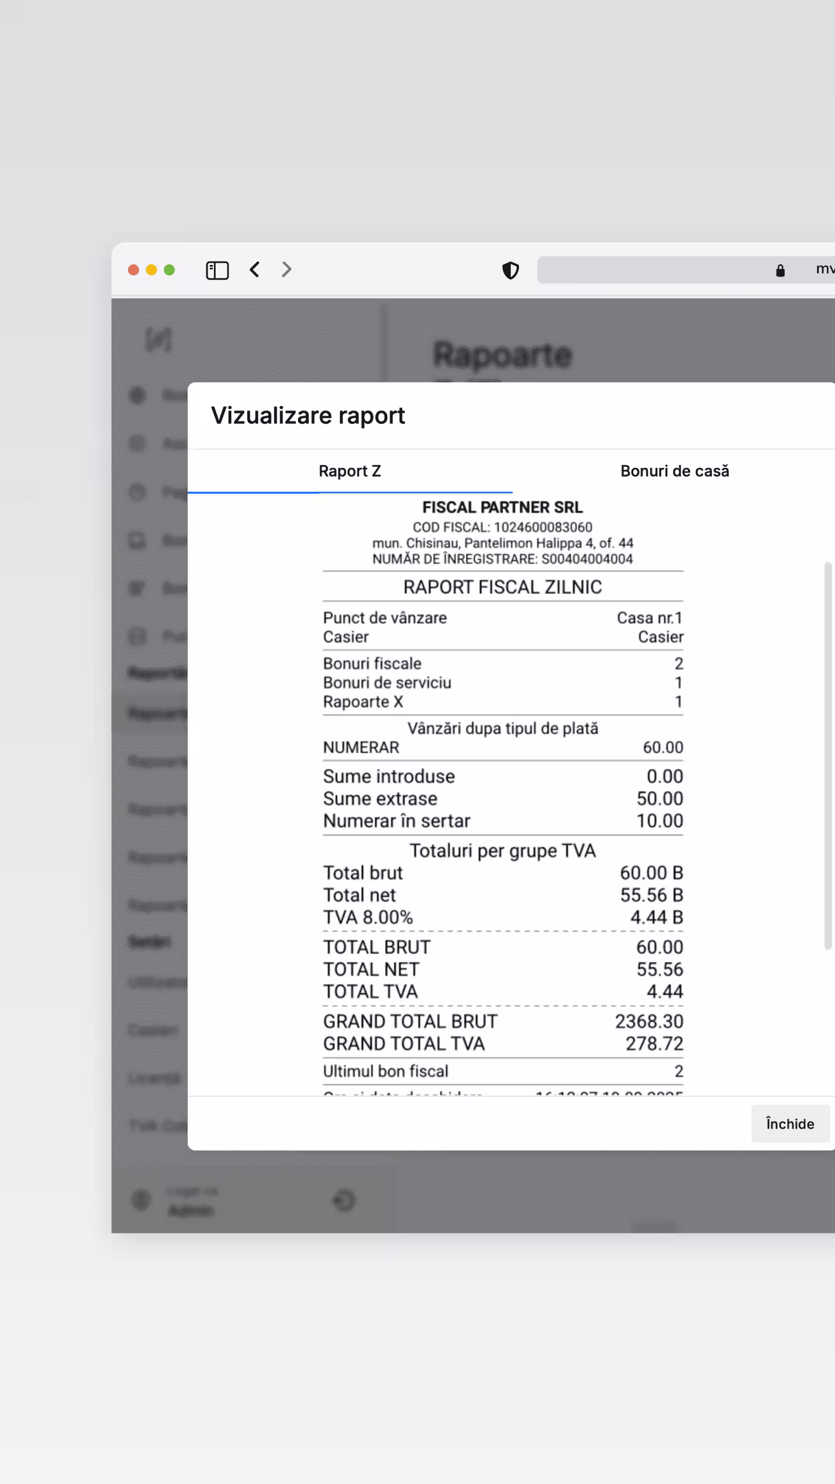Viewport: 835px width, 1484px height.
Task: Click the GRAND TOTAL TVA label
Action: click(x=404, y=1044)
